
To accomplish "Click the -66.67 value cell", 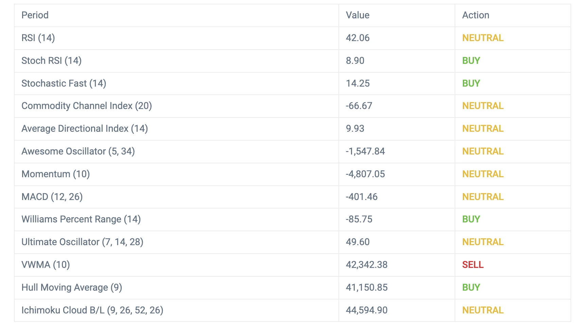I will coord(359,106).
